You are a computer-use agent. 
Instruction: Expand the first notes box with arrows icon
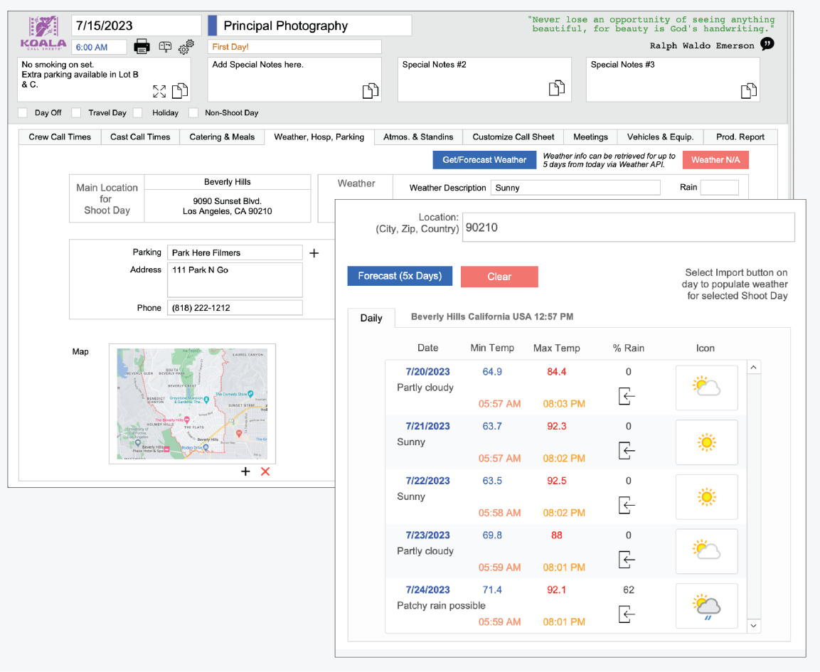click(159, 91)
